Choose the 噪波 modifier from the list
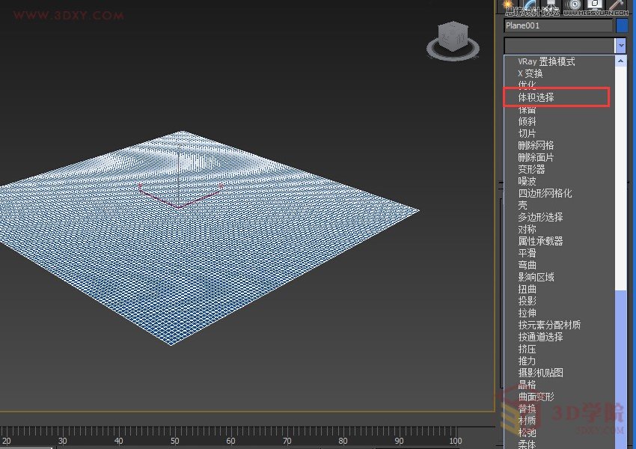Image resolution: width=636 pixels, height=449 pixels. (527, 180)
